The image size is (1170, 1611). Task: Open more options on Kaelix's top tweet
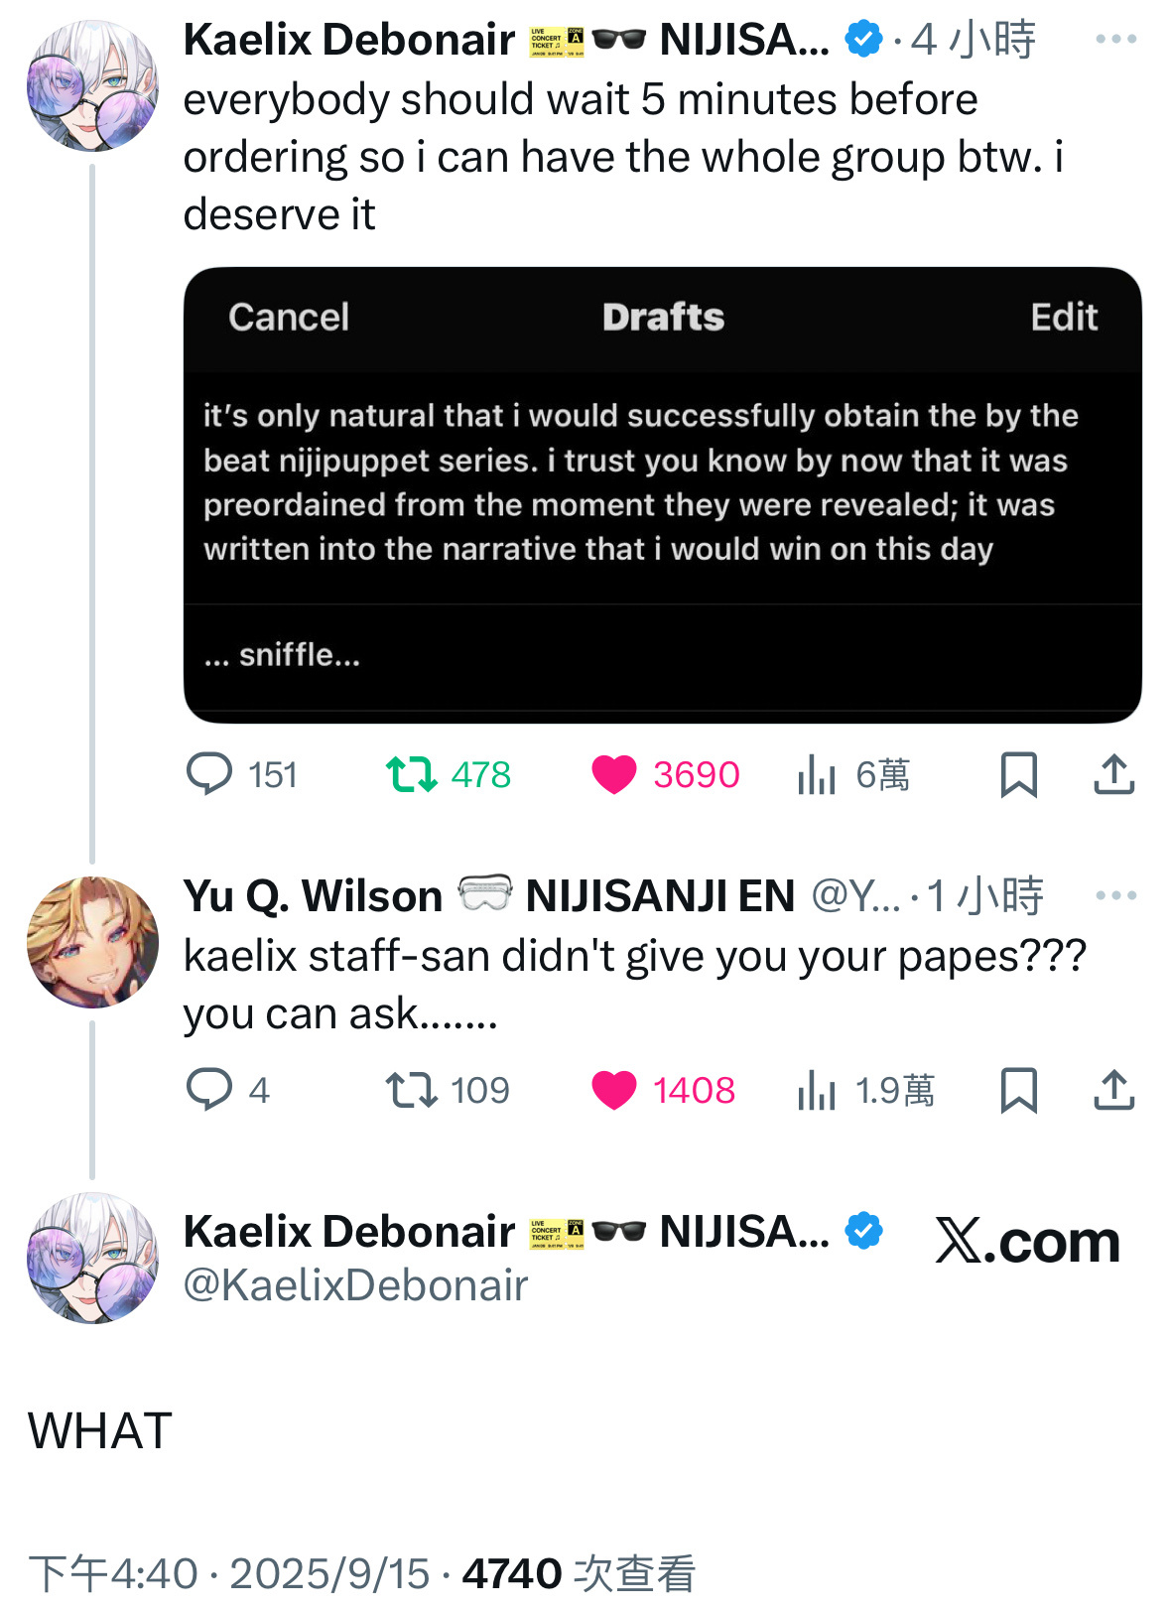[x=1115, y=40]
